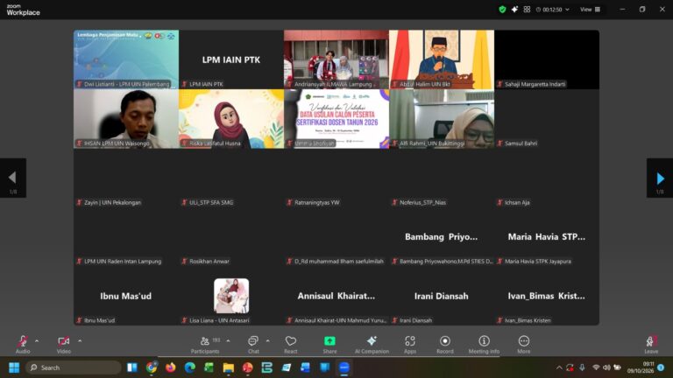Open Google Chrome from the taskbar
This screenshot has width=673, height=378.
tap(151, 367)
